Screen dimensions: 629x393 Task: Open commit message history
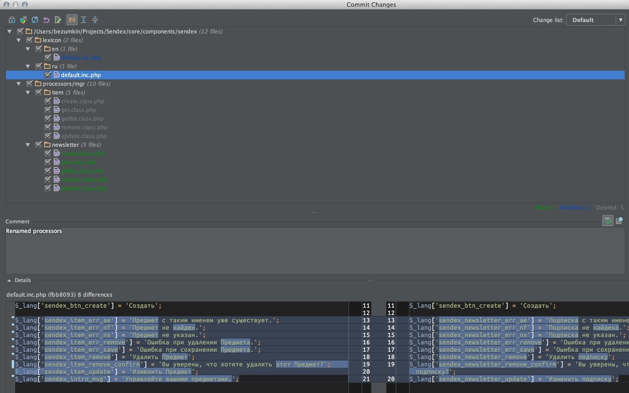(x=619, y=221)
